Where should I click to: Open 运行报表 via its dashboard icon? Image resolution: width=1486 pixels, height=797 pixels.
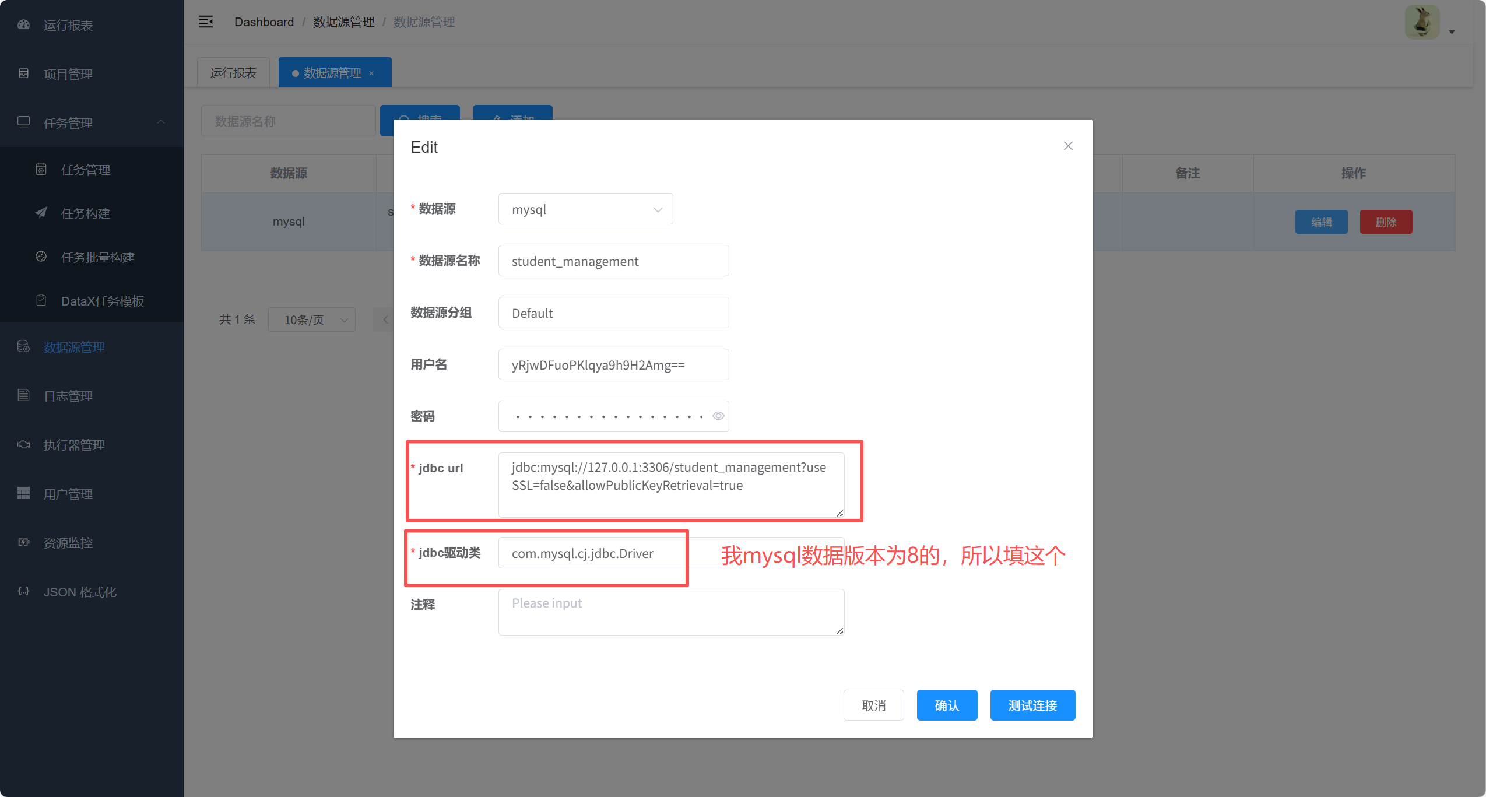(x=23, y=25)
